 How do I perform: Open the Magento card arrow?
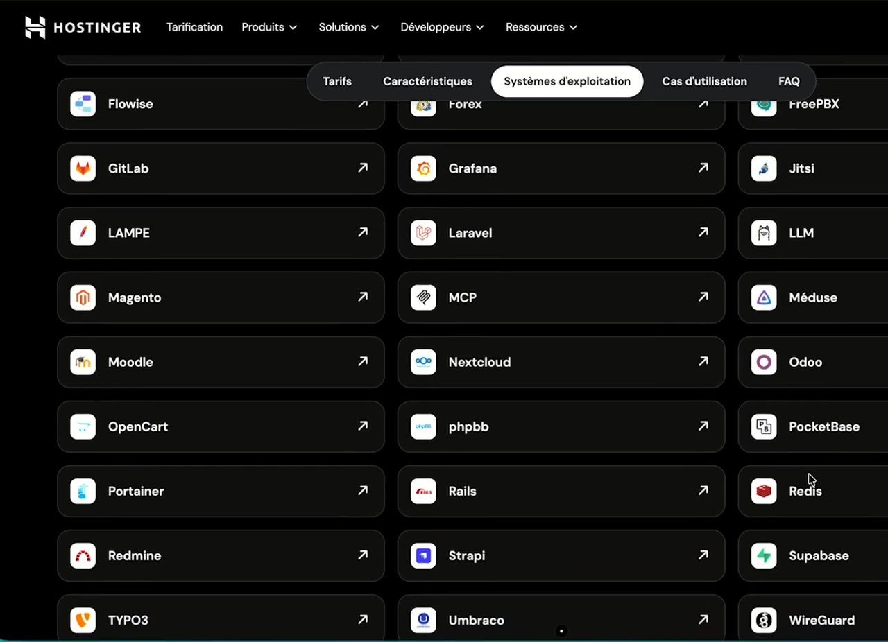363,297
